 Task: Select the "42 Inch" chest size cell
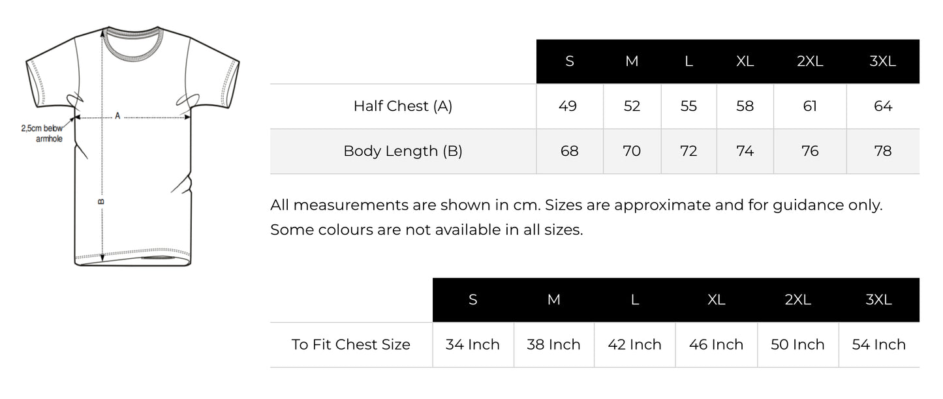(x=634, y=345)
